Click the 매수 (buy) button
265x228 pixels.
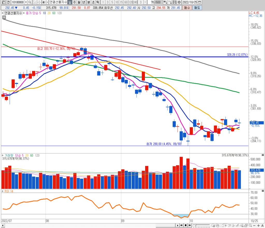point(187,8)
